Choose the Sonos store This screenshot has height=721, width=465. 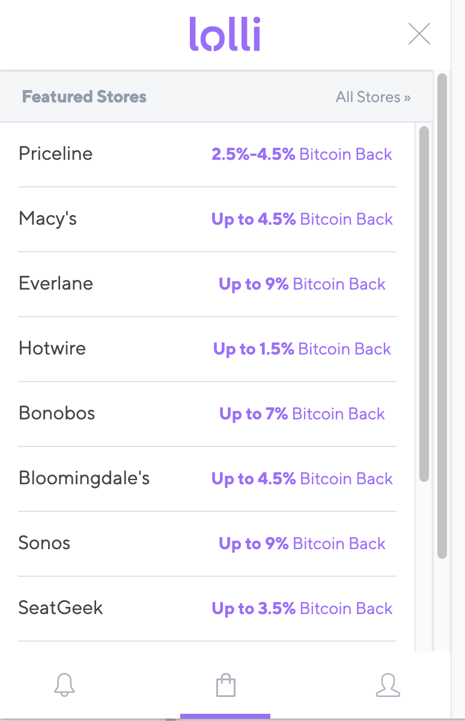point(44,543)
